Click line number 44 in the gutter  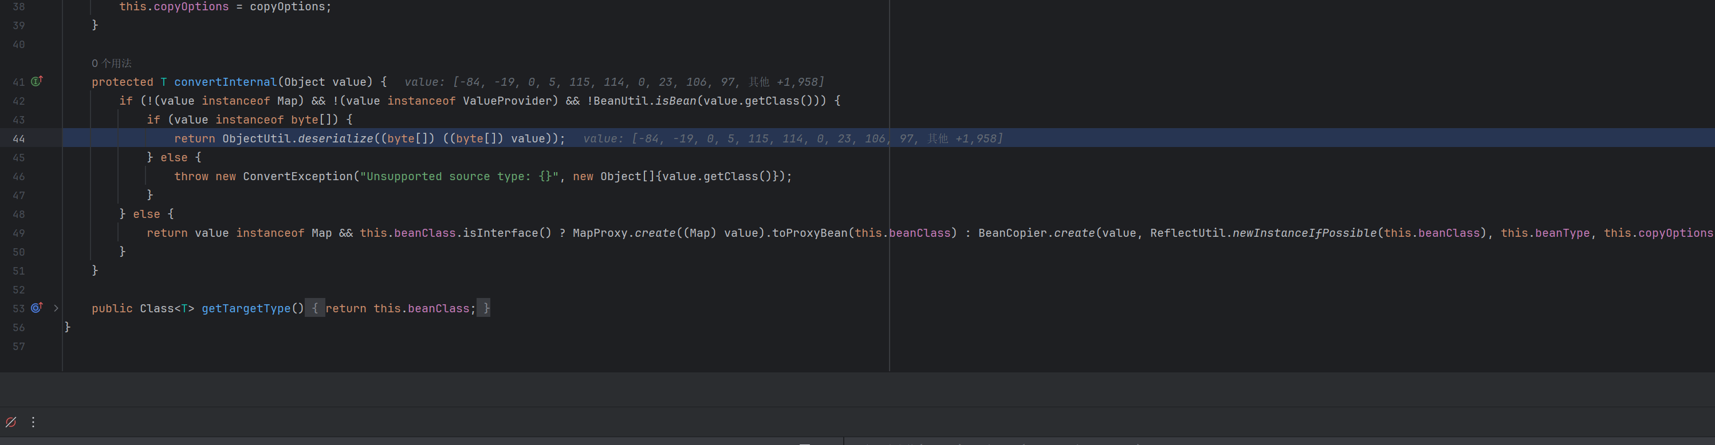pyautogui.click(x=19, y=139)
